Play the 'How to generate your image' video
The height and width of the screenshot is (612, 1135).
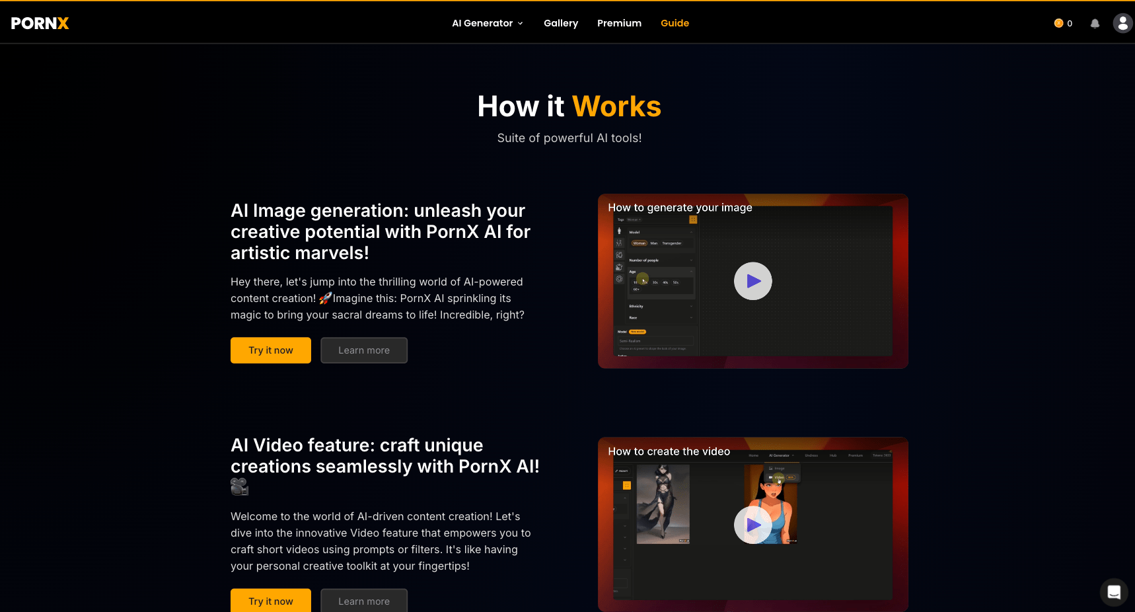(x=753, y=281)
